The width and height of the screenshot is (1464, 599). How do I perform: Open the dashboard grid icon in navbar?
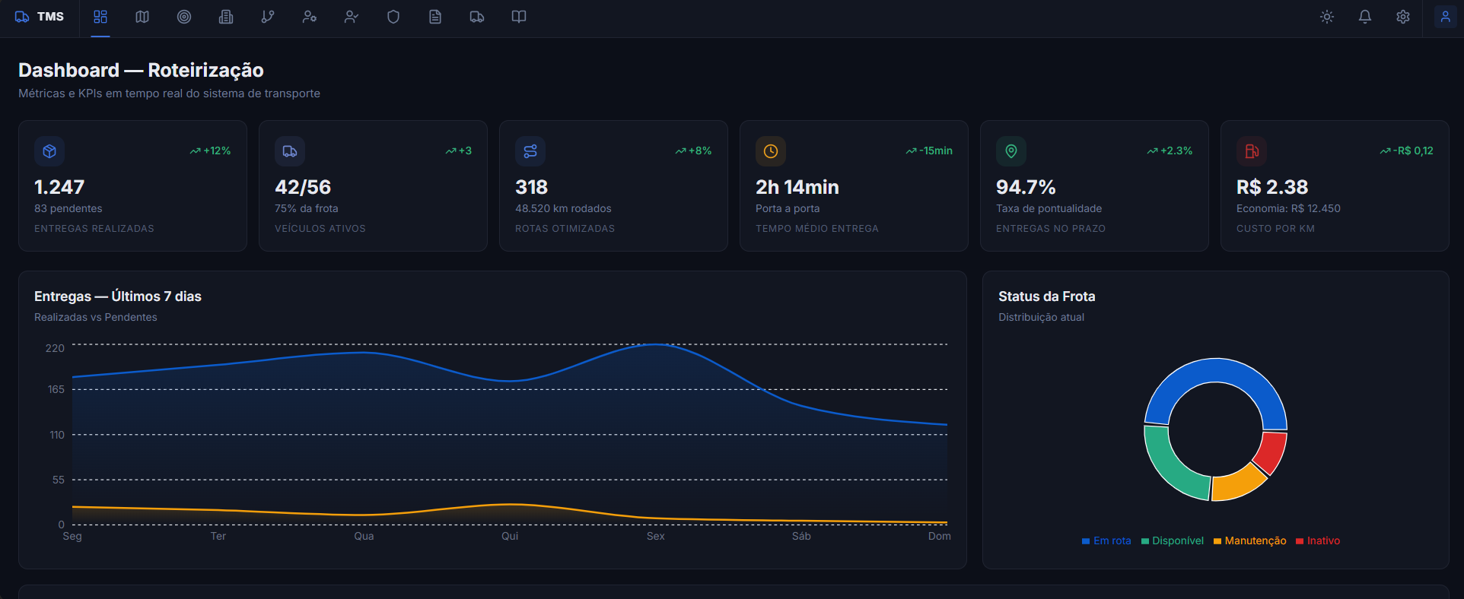pyautogui.click(x=100, y=17)
